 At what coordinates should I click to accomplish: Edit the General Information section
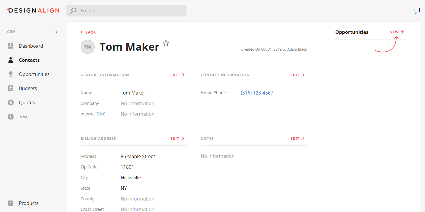pos(177,75)
